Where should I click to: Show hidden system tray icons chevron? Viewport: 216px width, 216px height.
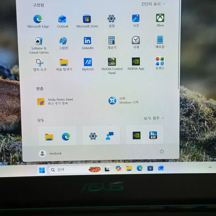(x=210, y=167)
